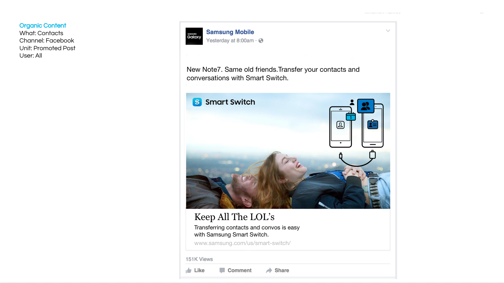The image size is (504, 283).
Task: Select the calendar icon between the two phones
Action: (351, 117)
